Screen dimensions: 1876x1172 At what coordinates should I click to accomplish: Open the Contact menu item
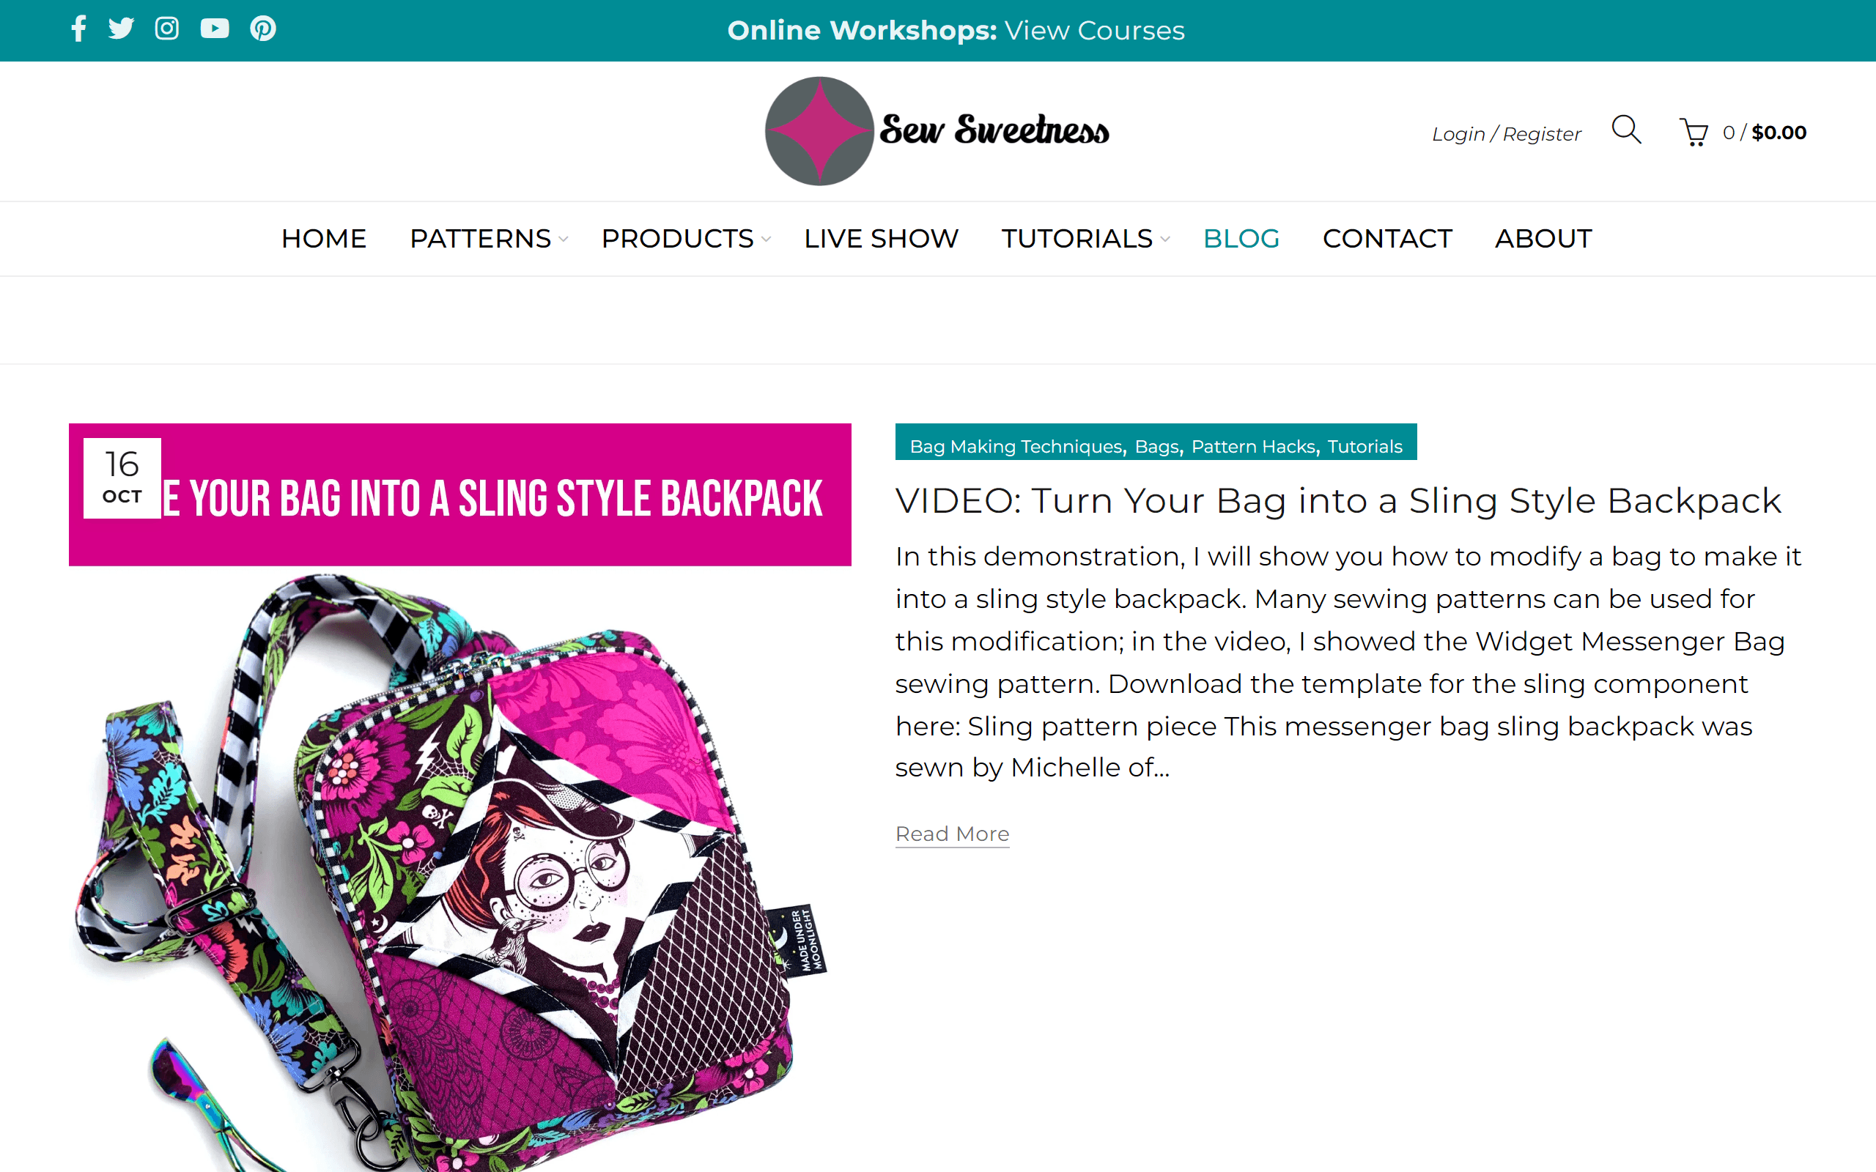(x=1386, y=239)
